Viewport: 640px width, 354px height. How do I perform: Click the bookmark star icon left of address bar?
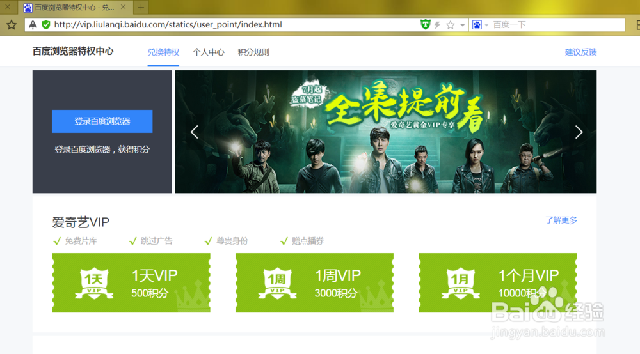12,25
